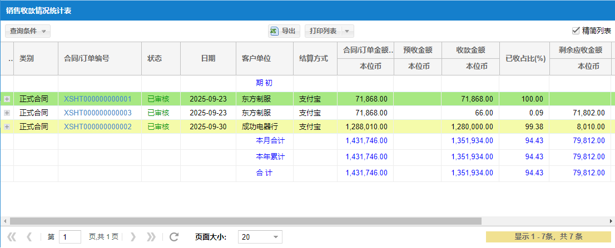The height and width of the screenshot is (248, 615).
Task: Expand row for contract XSHT000000000003
Action: pyautogui.click(x=7, y=113)
